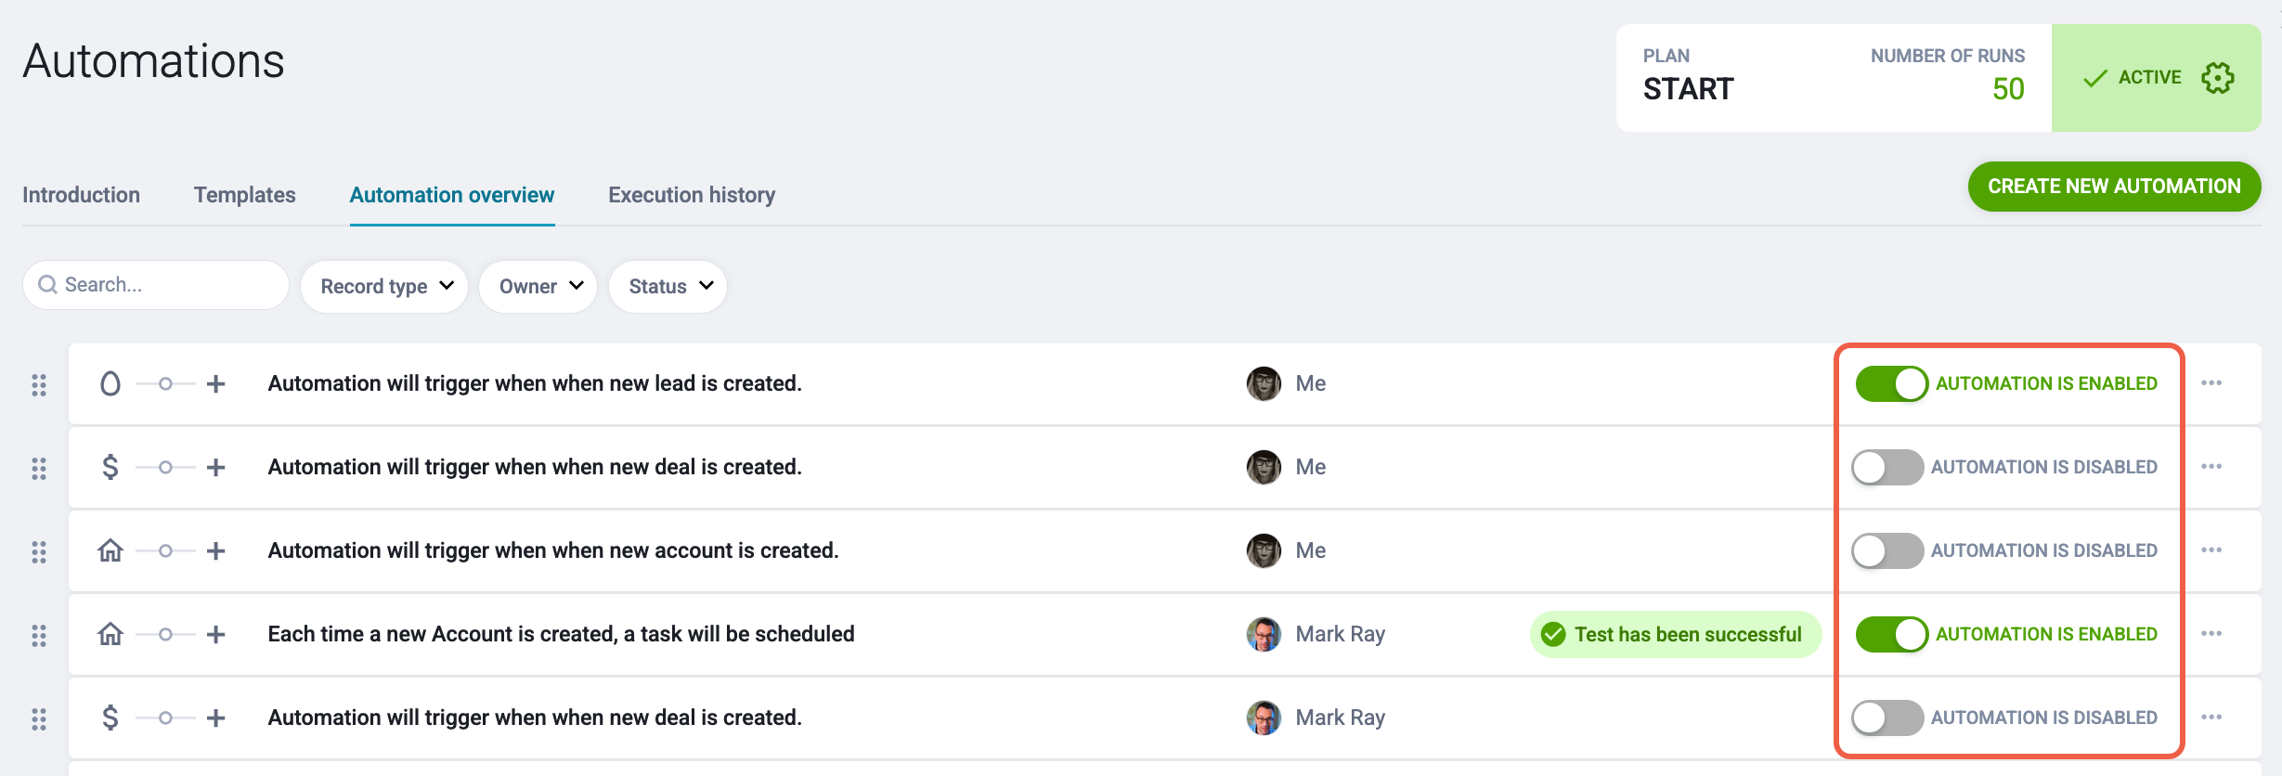Enable Mark Ray's new deal automation toggle

coord(1887,718)
